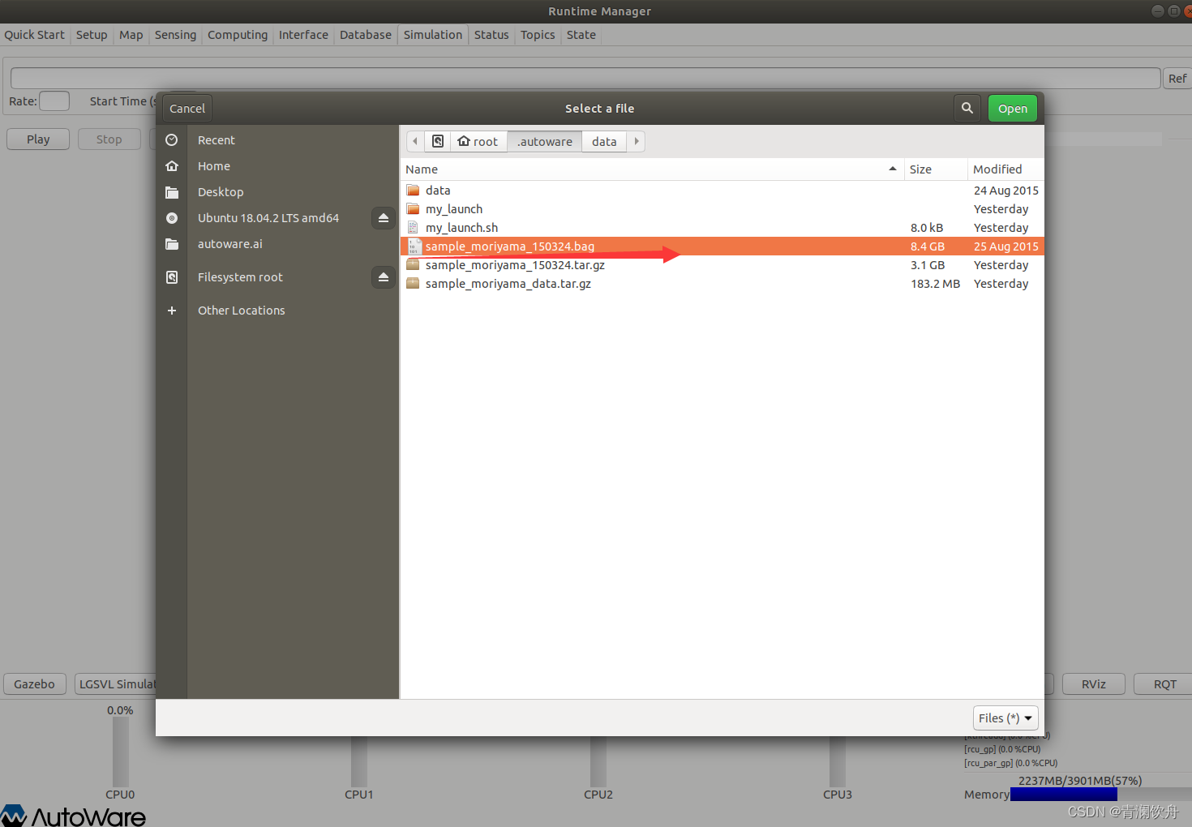Click the autoware.ai folder icon in sidebar

coord(172,244)
